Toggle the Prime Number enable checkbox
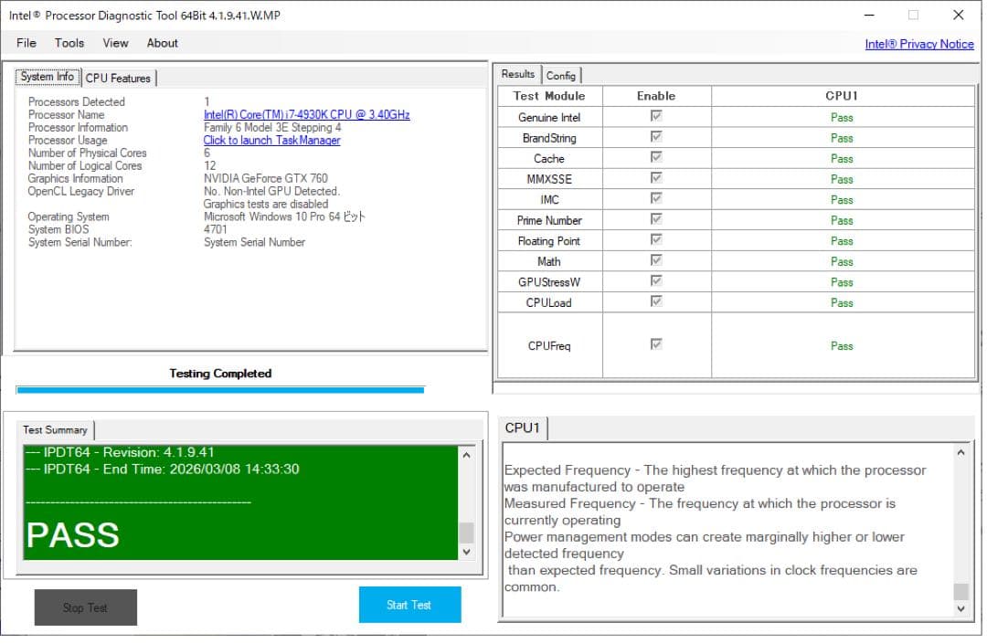The image size is (987, 644). point(655,219)
